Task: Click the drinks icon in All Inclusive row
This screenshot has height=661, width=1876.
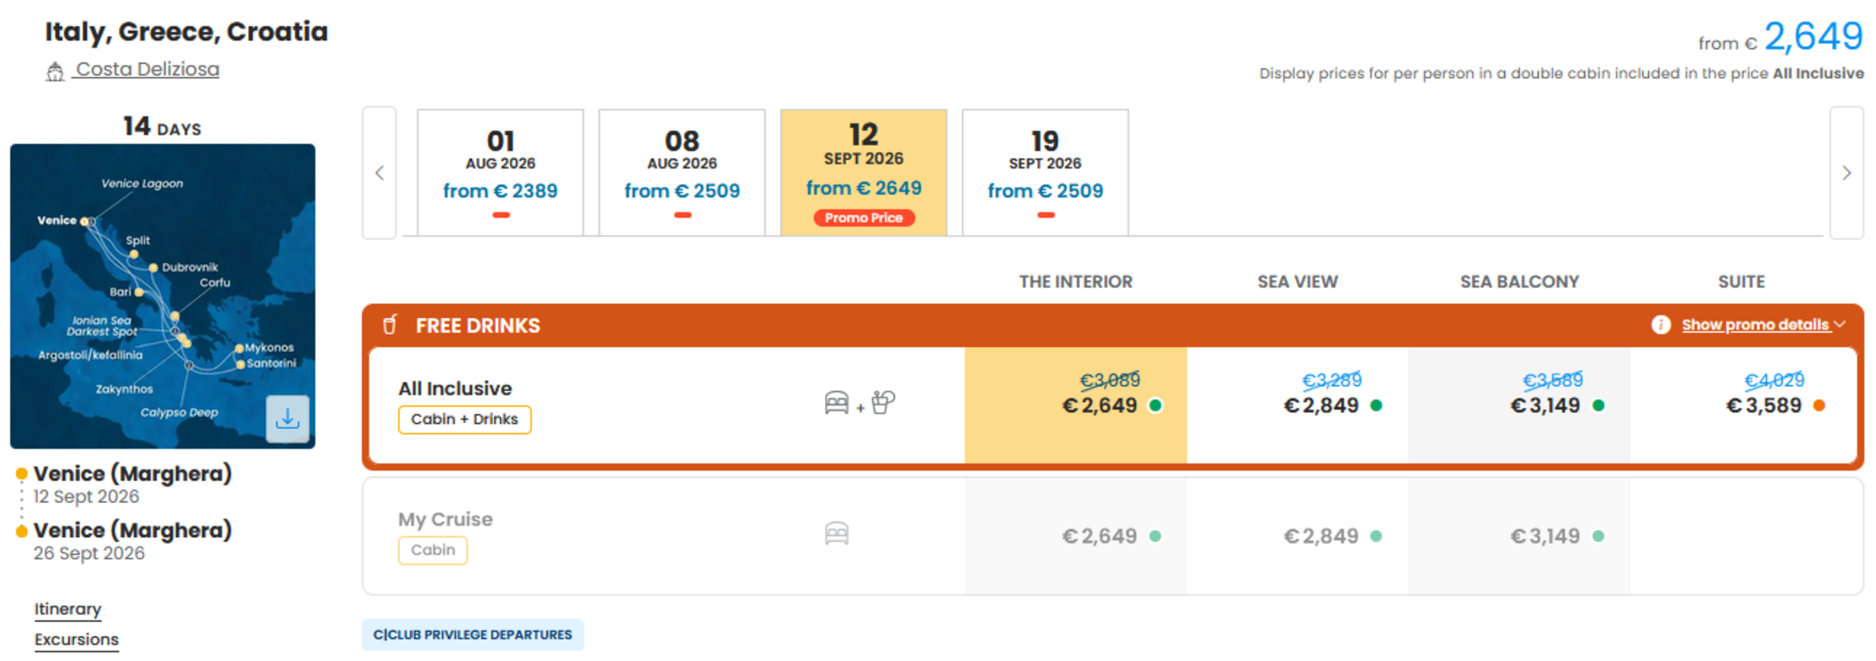Action: coord(883,402)
